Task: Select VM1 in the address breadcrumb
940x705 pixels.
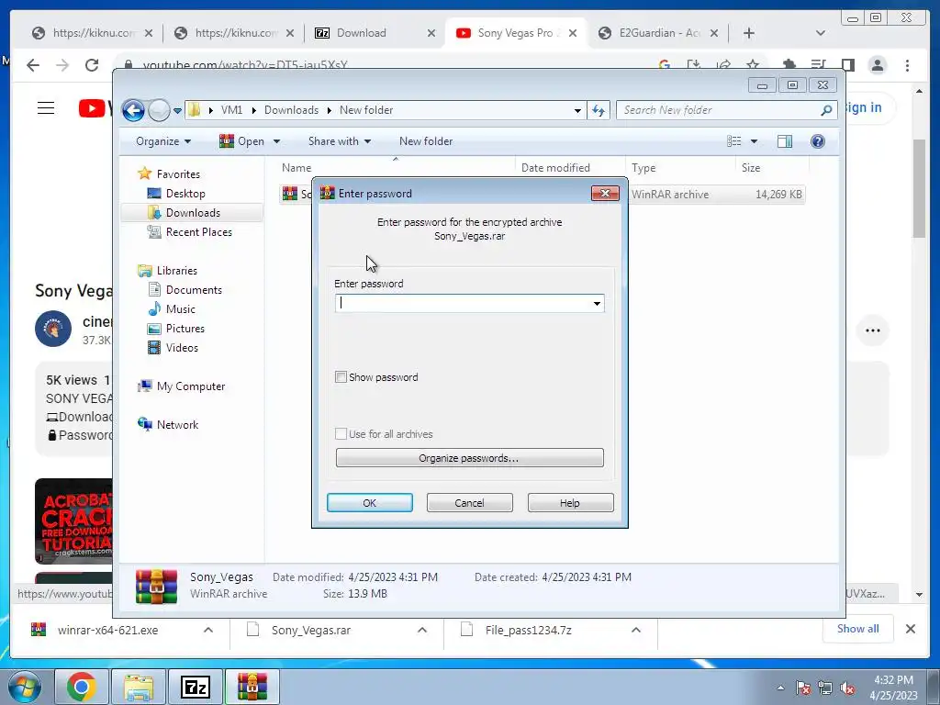Action: [231, 110]
